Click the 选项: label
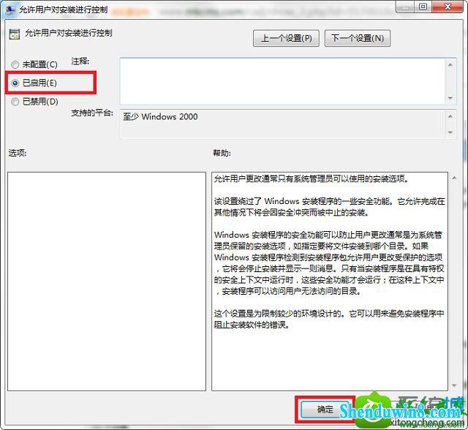Screen dimensions: 468x430 pos(18,153)
